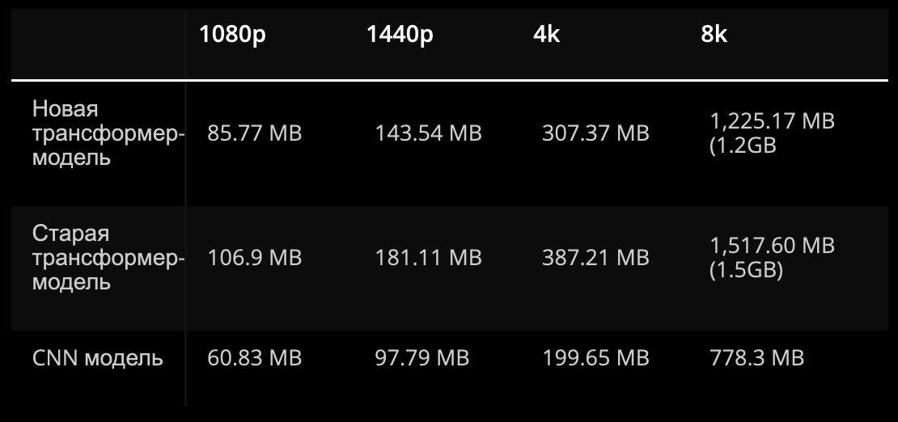
Task: Click the 1080p column header
Action: tap(232, 35)
